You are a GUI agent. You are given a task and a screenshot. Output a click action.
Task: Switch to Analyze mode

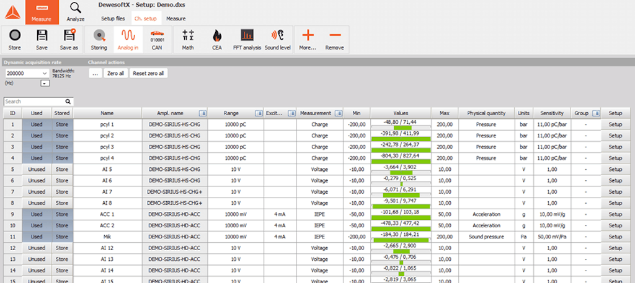(x=75, y=12)
